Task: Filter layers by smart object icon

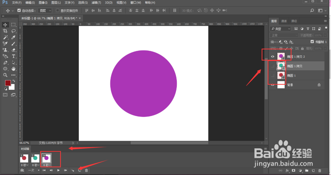Action: point(320,29)
